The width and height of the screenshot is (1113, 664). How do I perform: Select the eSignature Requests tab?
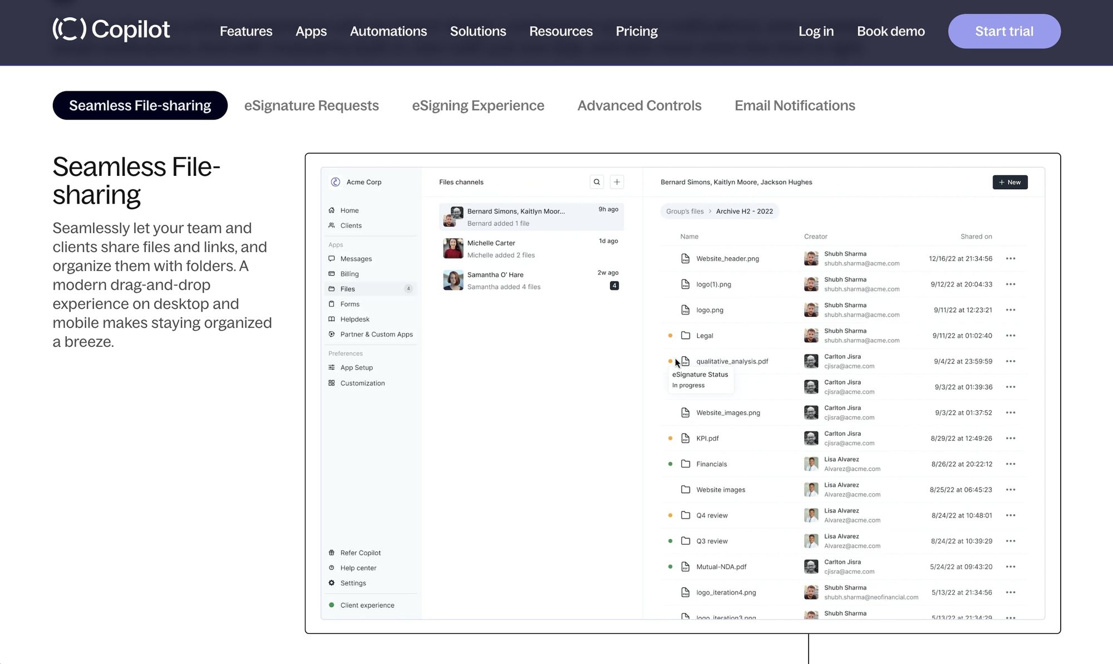312,105
